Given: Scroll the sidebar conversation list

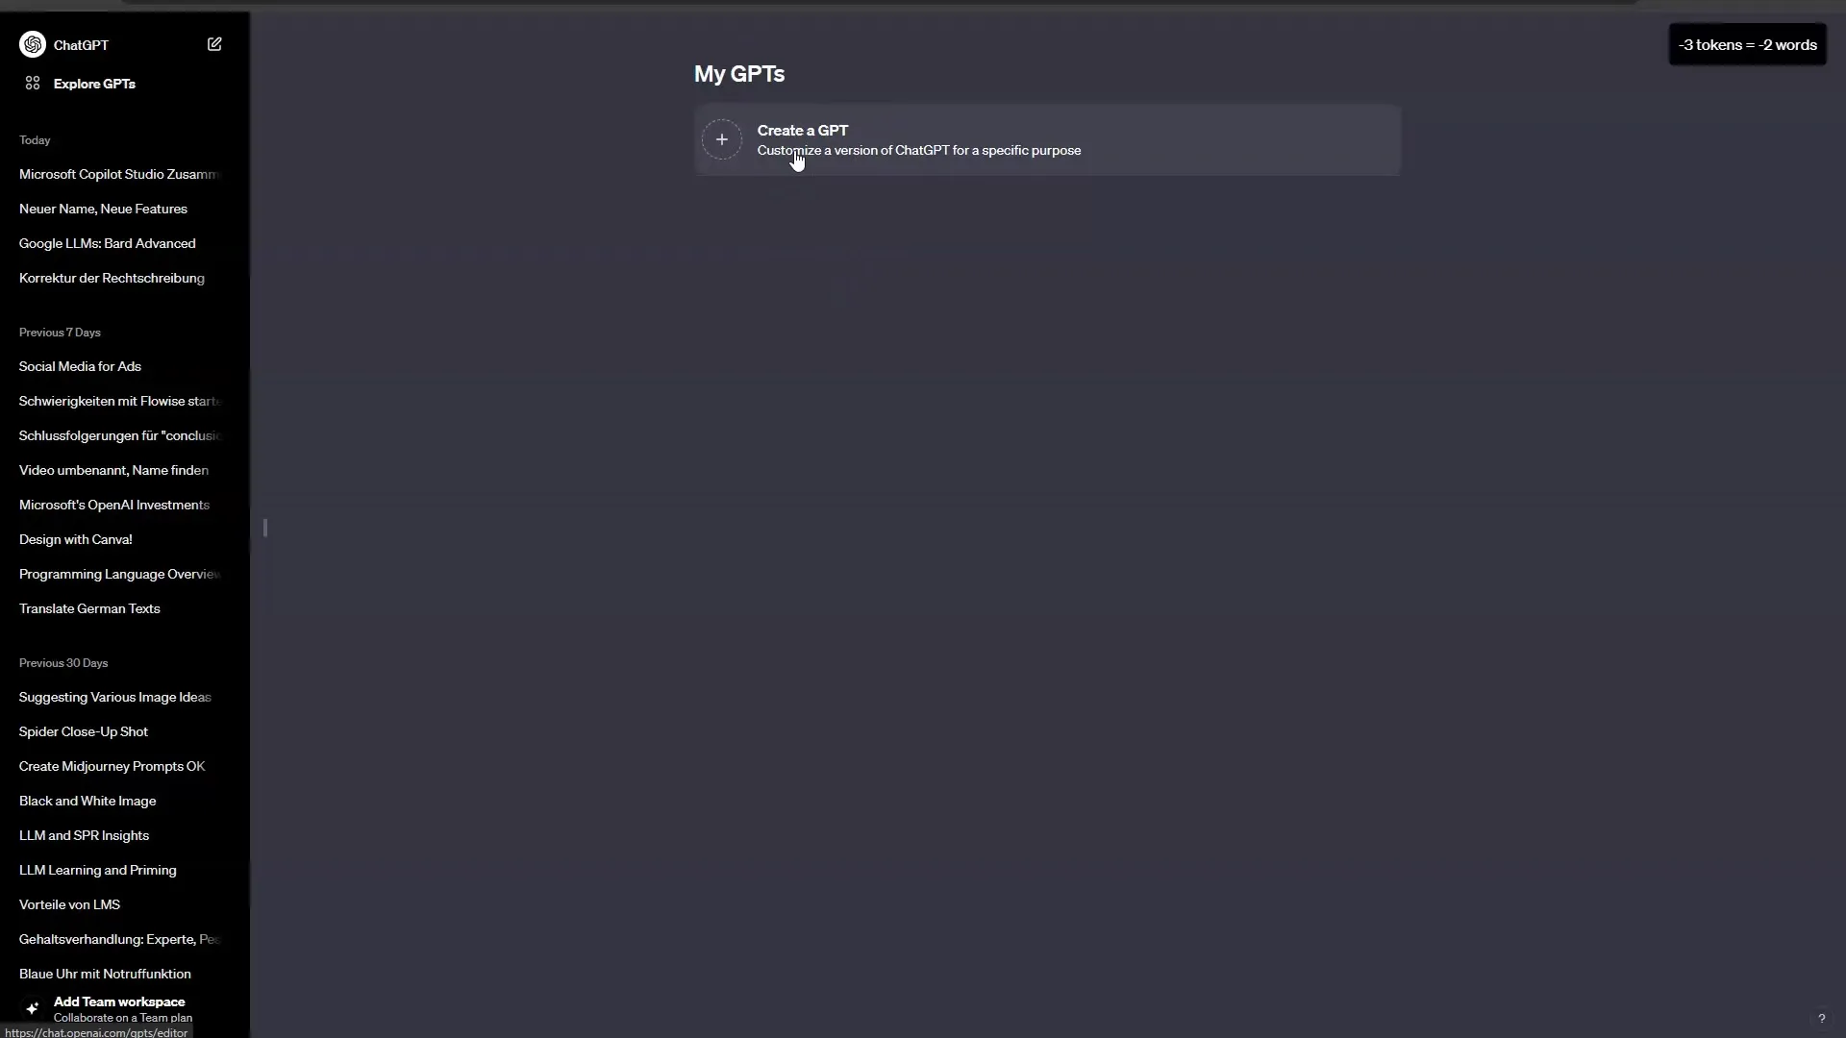Looking at the screenshot, I should [263, 529].
